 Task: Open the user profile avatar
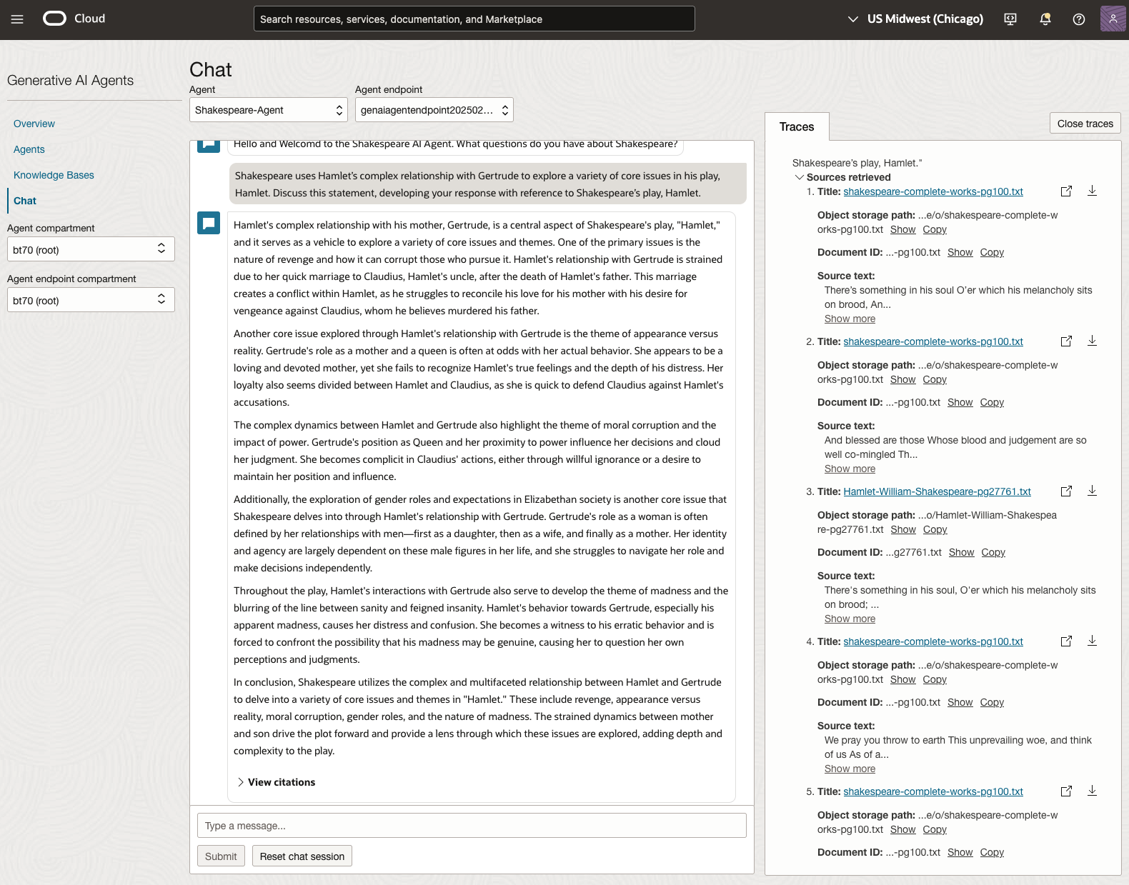1113,19
